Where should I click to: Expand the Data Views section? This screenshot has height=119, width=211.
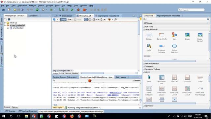pos(144,66)
